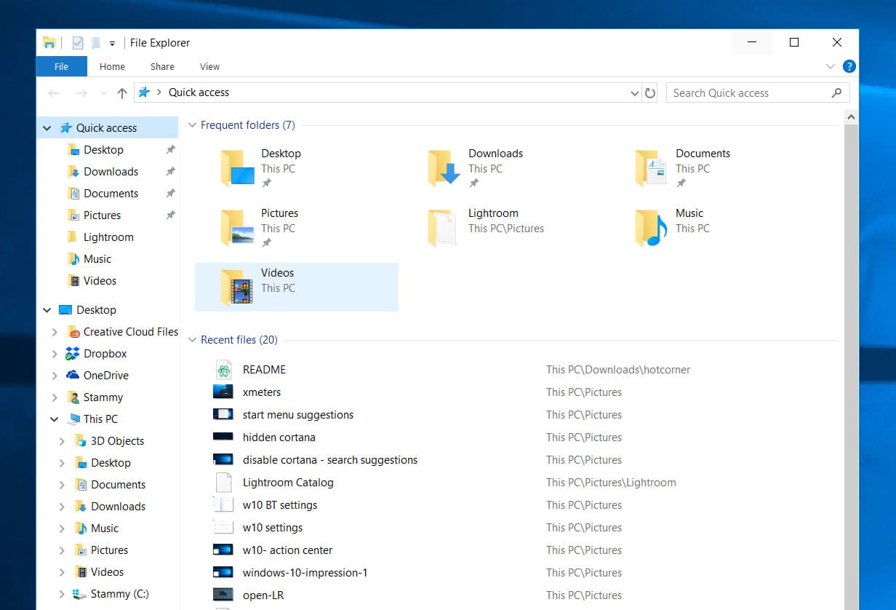Click the pin icon beside Documents in sidebar
Image resolution: width=896 pixels, height=610 pixels.
click(x=170, y=194)
